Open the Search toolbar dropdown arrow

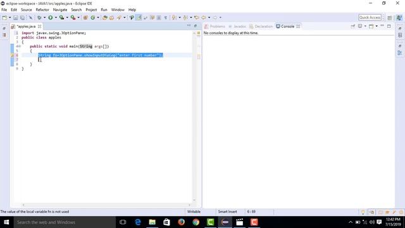124,18
